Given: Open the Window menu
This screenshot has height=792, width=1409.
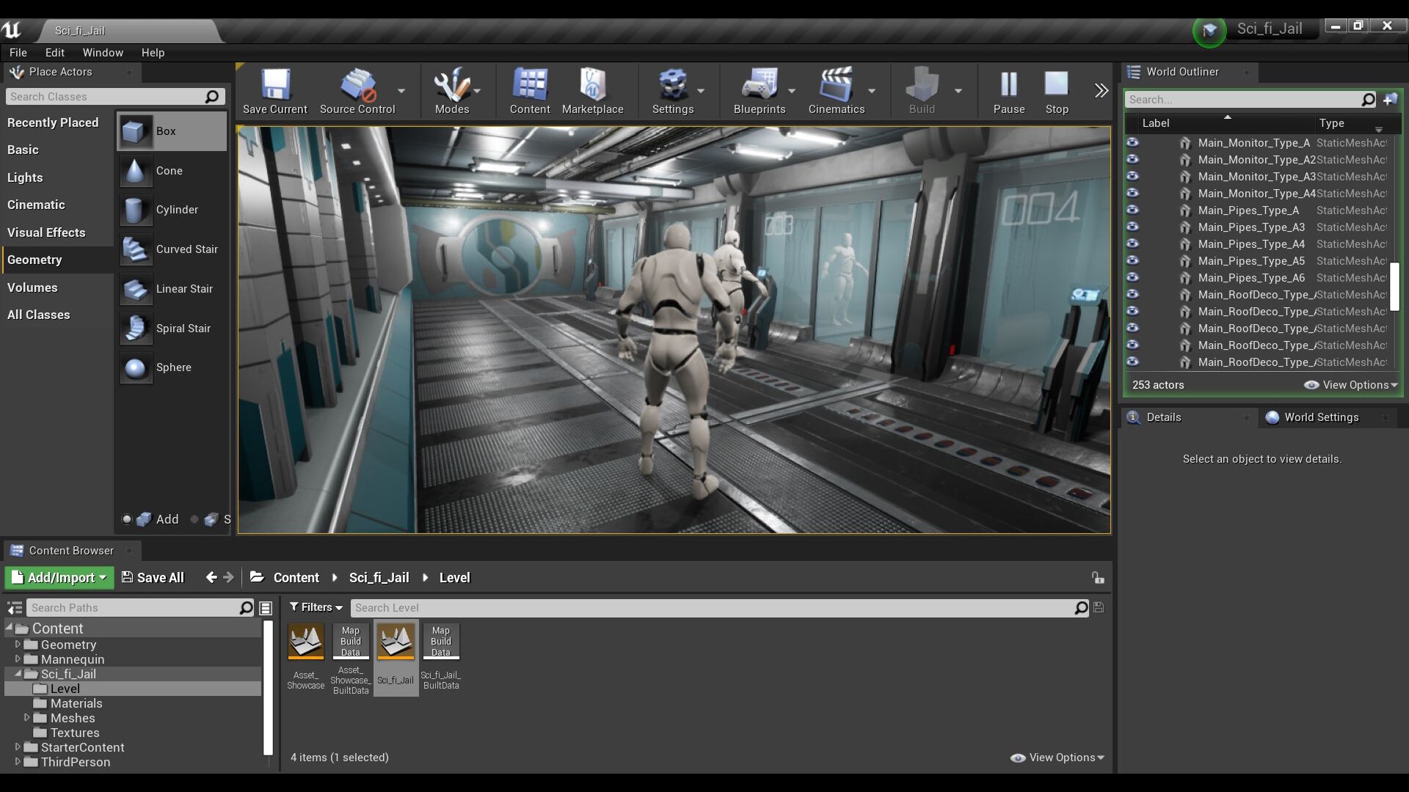Looking at the screenshot, I should click(103, 52).
